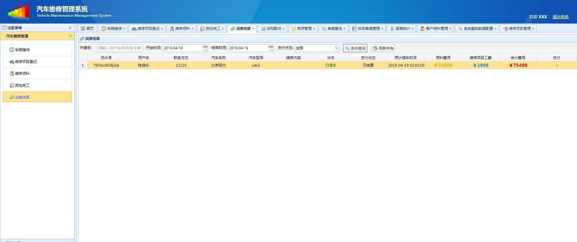Select 消费结算 in the sidebar menu
577x242 pixels.
pyautogui.click(x=37, y=97)
